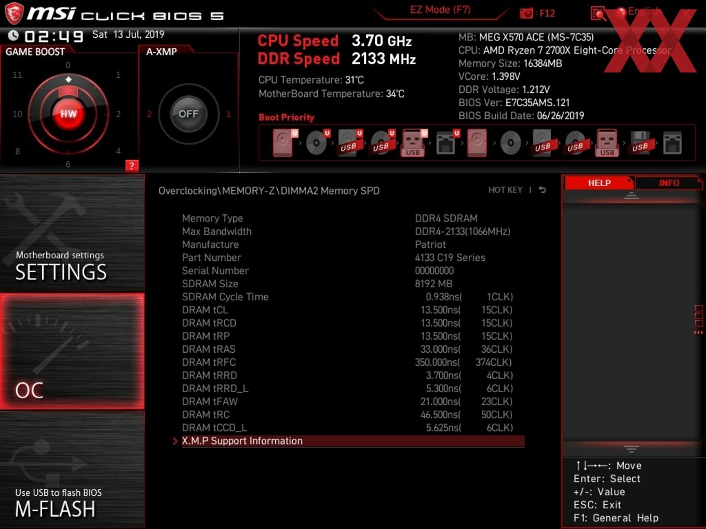Click SDRAM Size value 8192 MB
706x529 pixels.
point(434,284)
